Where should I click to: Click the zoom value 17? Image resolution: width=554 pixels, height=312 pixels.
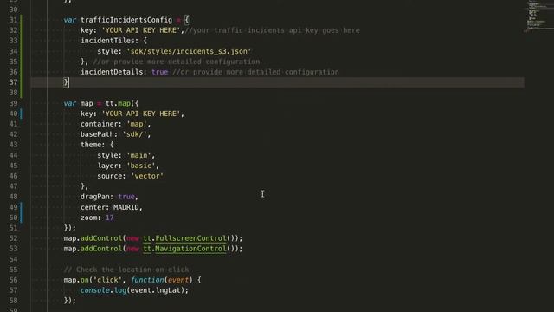[110, 218]
